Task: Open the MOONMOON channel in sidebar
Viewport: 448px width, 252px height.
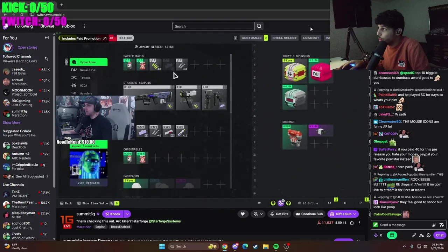Action: point(27,92)
